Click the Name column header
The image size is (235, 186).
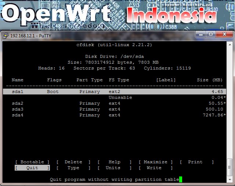pos(18,80)
